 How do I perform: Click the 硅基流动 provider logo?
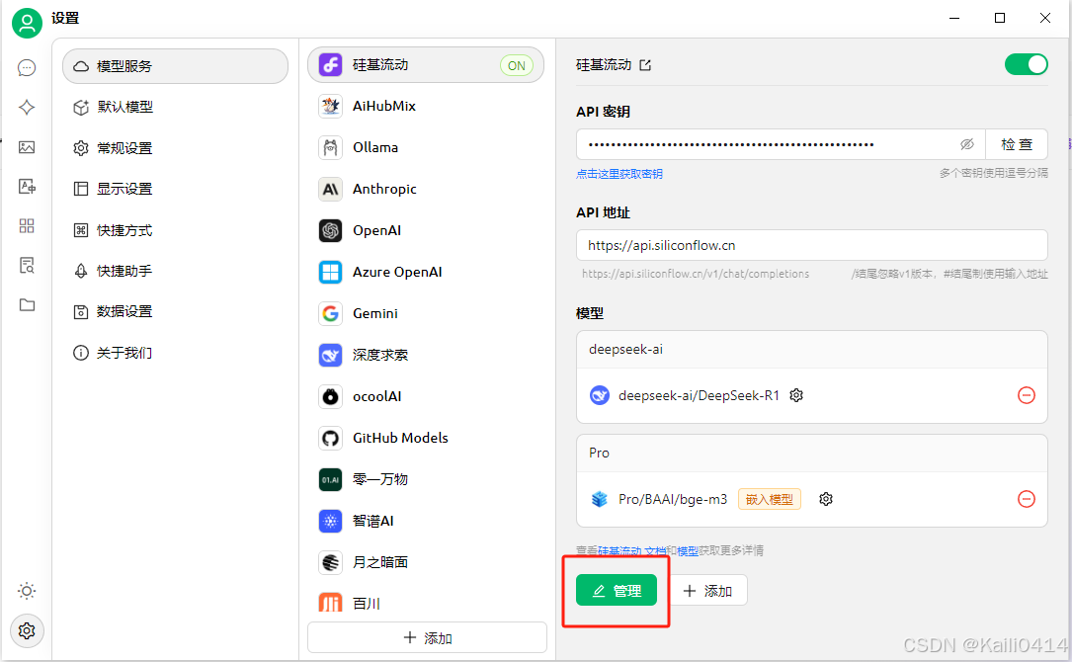(x=330, y=65)
